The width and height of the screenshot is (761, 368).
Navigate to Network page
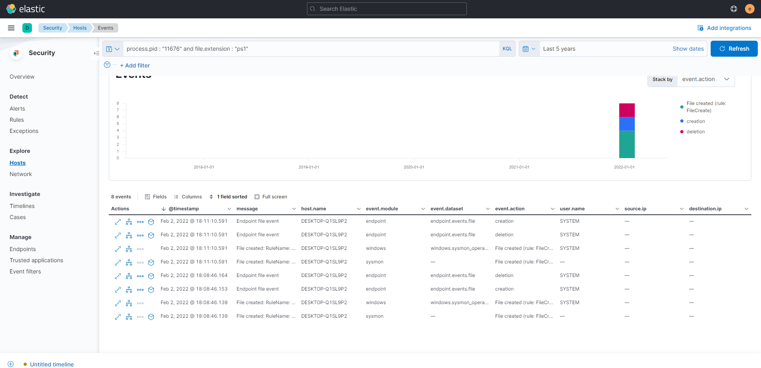21,174
